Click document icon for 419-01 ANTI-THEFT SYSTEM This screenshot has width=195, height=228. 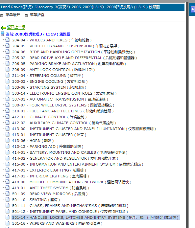tap(8, 188)
